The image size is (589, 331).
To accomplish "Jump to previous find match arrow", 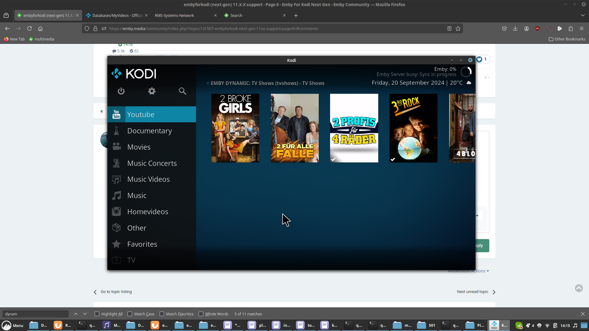I will point(76,314).
